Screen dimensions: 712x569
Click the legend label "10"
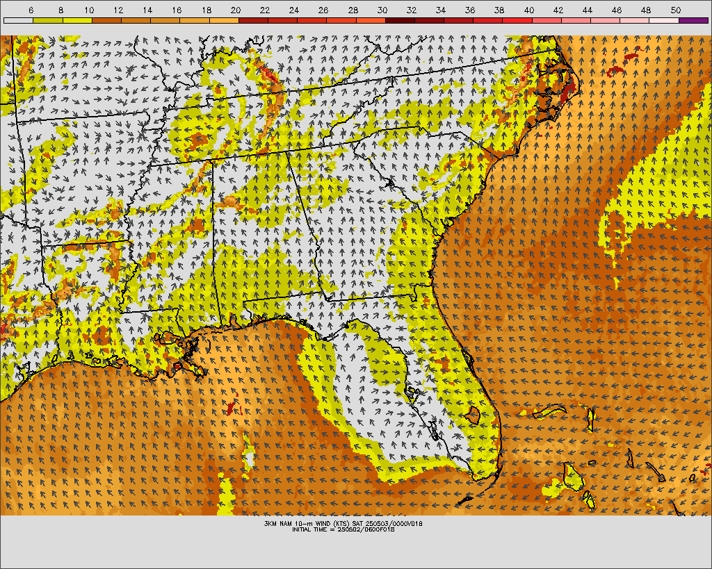pos(89,10)
